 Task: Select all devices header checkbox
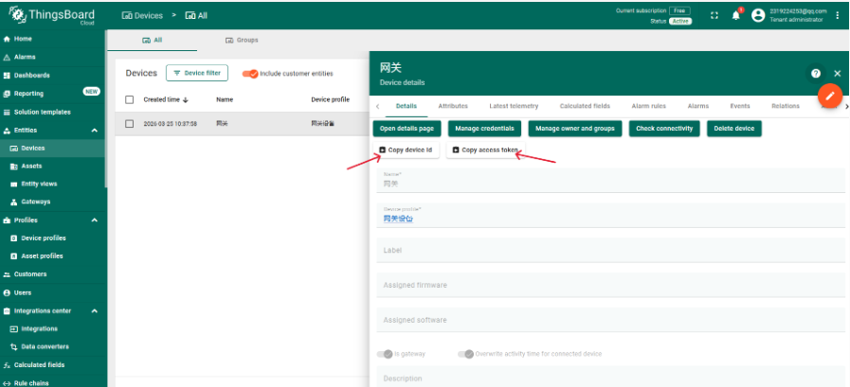[x=130, y=99]
